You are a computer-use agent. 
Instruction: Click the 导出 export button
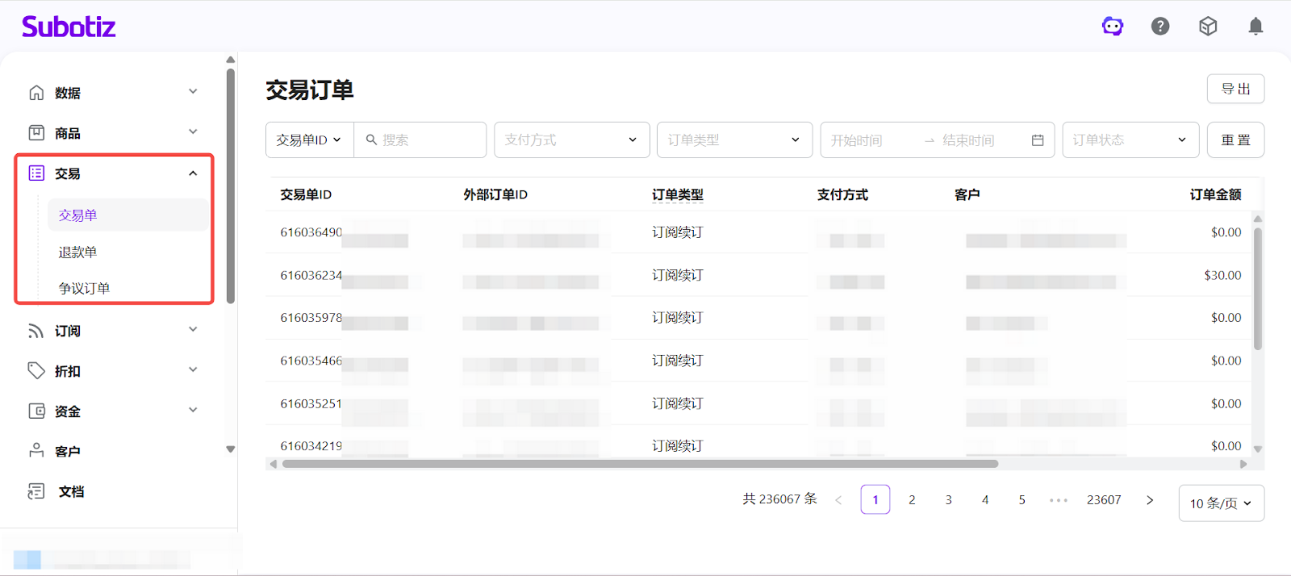click(1235, 89)
